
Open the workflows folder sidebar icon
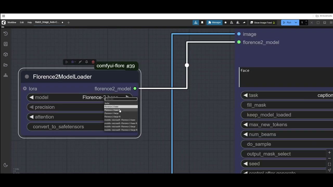(x=5, y=65)
